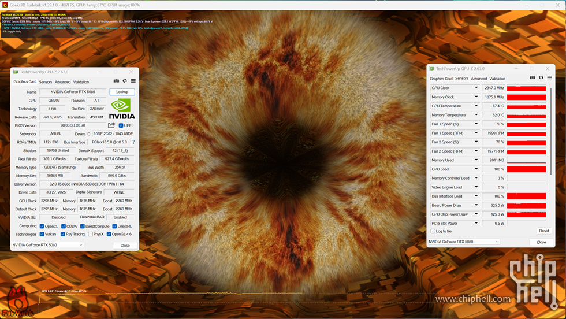The width and height of the screenshot is (566, 319).
Task: Open the Memory Clock sensor dropdown arrow
Action: [x=476, y=97]
